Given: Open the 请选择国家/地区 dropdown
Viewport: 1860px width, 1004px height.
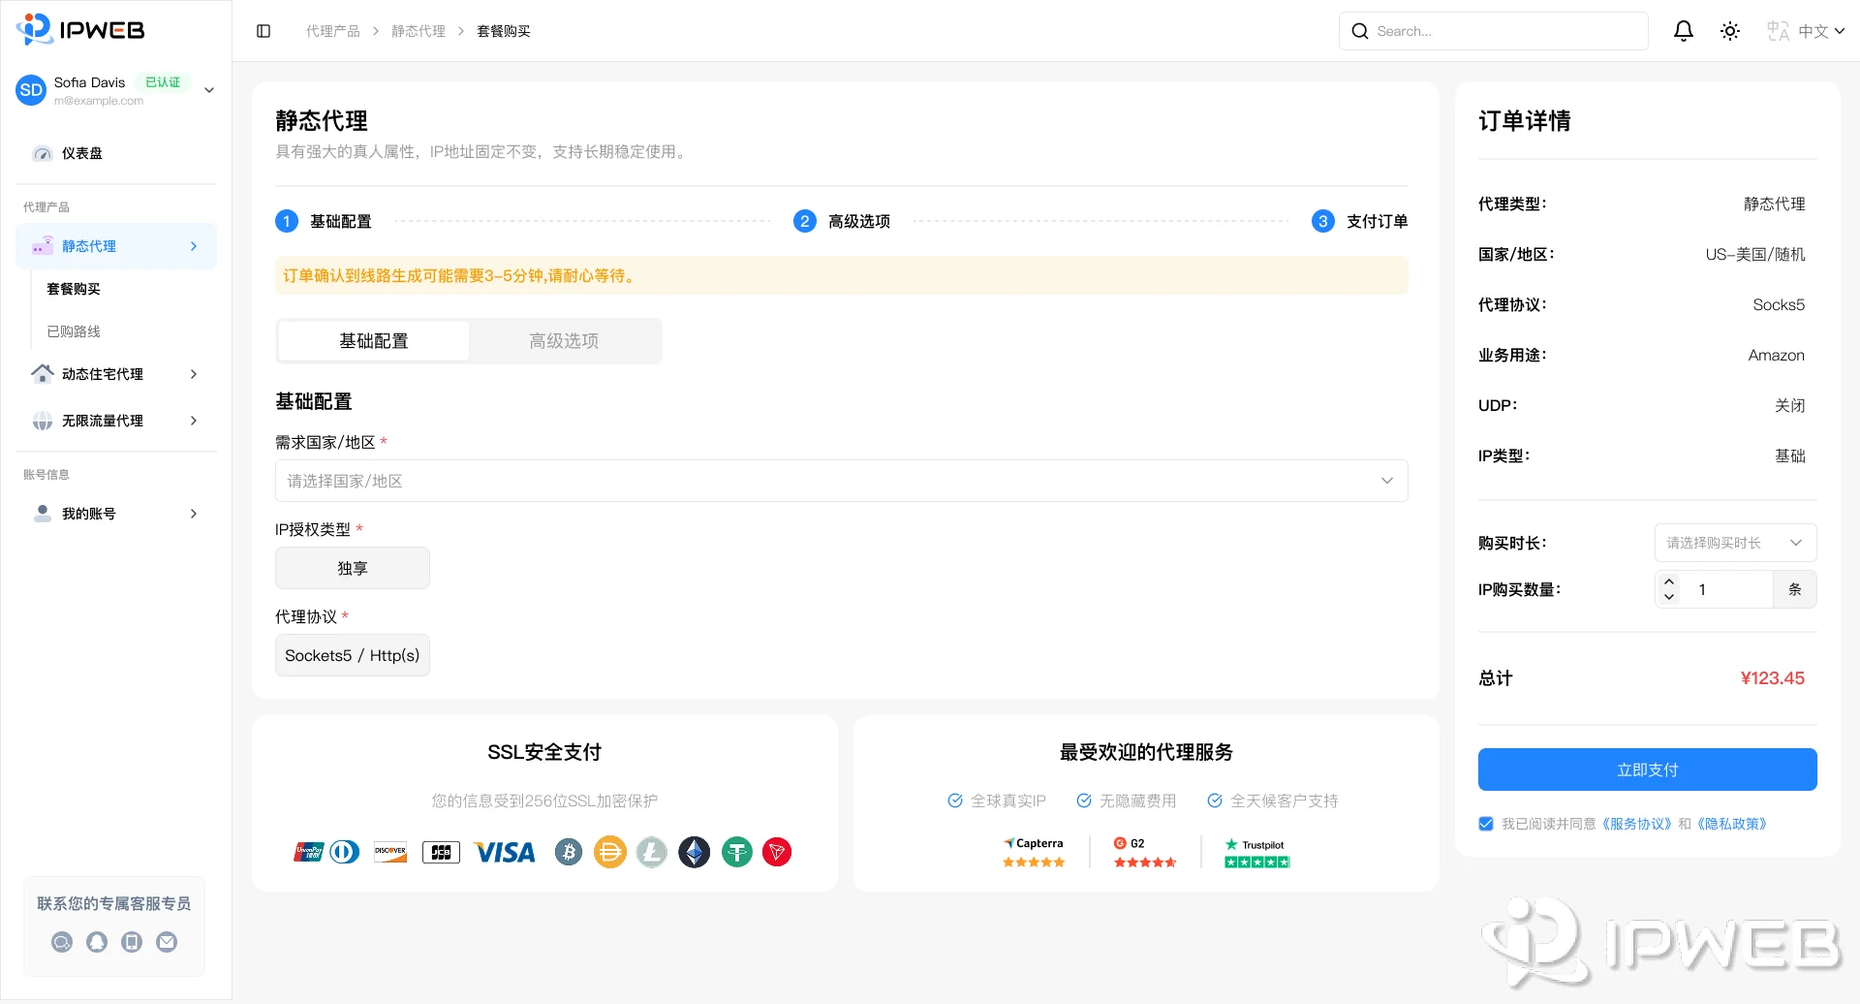Looking at the screenshot, I should (841, 480).
